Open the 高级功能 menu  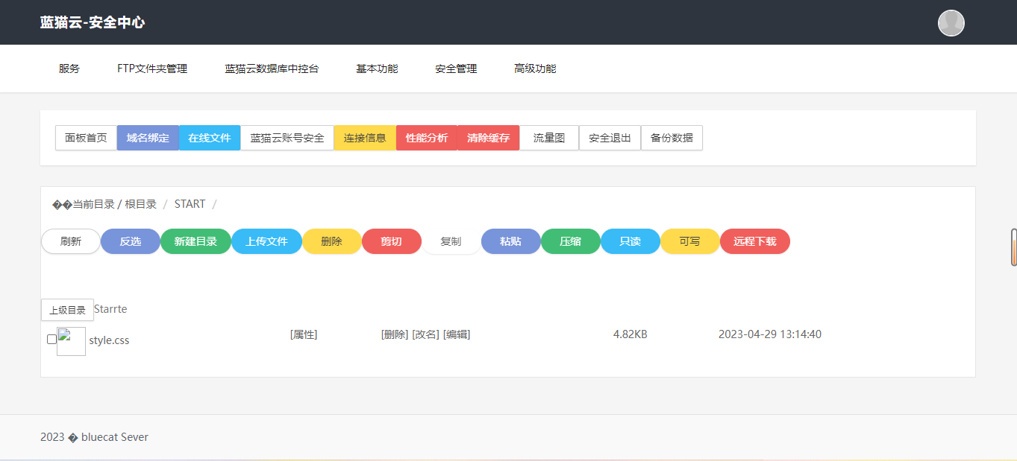coord(535,69)
